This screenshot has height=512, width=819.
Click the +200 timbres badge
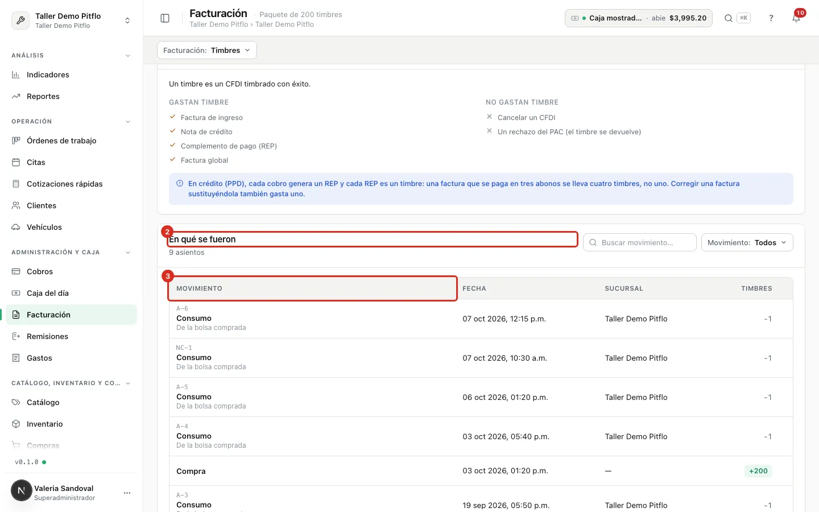[x=758, y=471]
